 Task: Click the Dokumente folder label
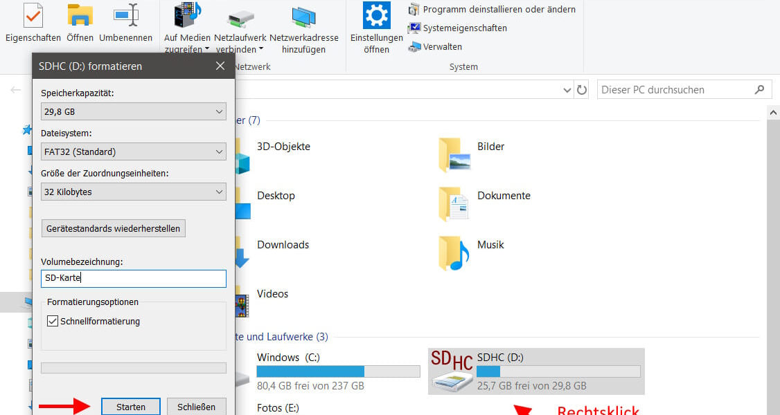(504, 196)
